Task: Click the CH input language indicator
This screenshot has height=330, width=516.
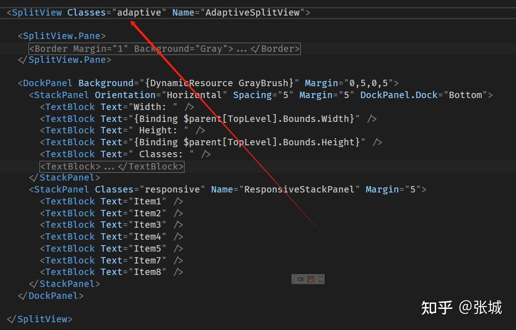Action: (x=300, y=279)
